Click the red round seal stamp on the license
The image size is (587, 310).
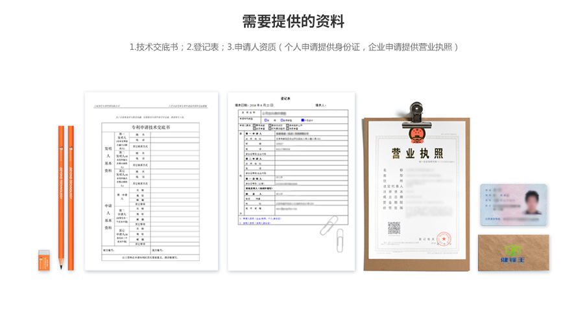pos(444,239)
